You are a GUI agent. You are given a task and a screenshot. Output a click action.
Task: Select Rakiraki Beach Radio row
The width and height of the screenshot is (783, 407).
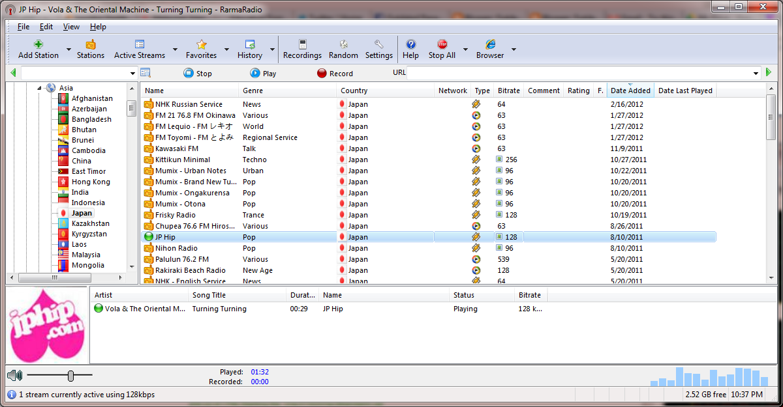click(429, 270)
